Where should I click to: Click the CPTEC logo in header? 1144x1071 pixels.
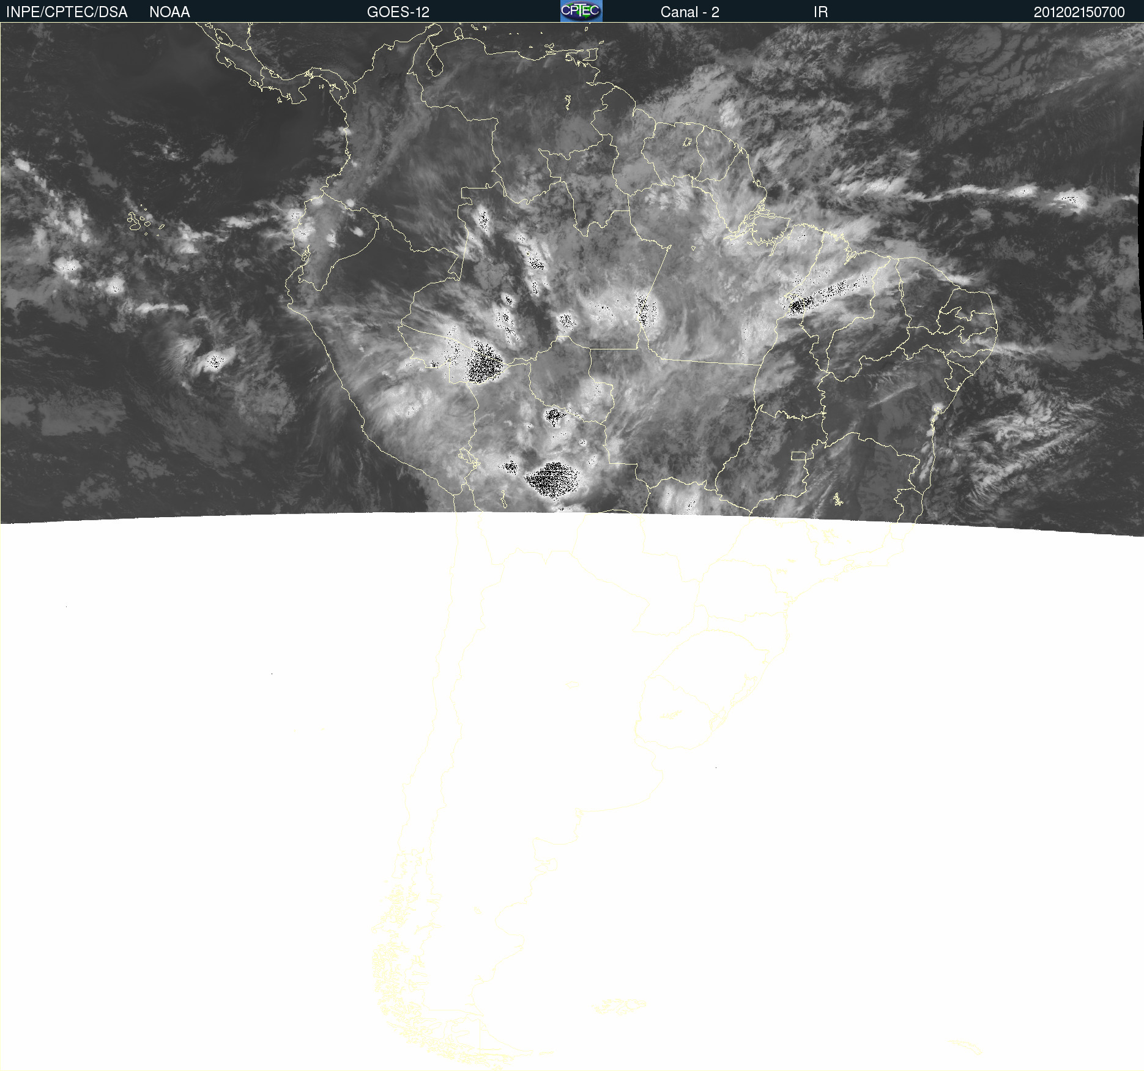(x=581, y=11)
